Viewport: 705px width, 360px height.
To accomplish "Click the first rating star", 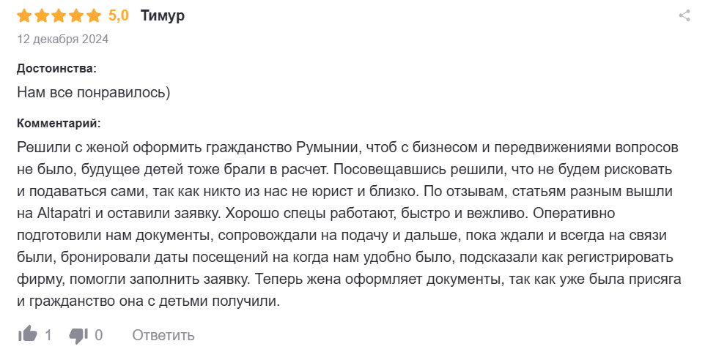I will coord(24,15).
